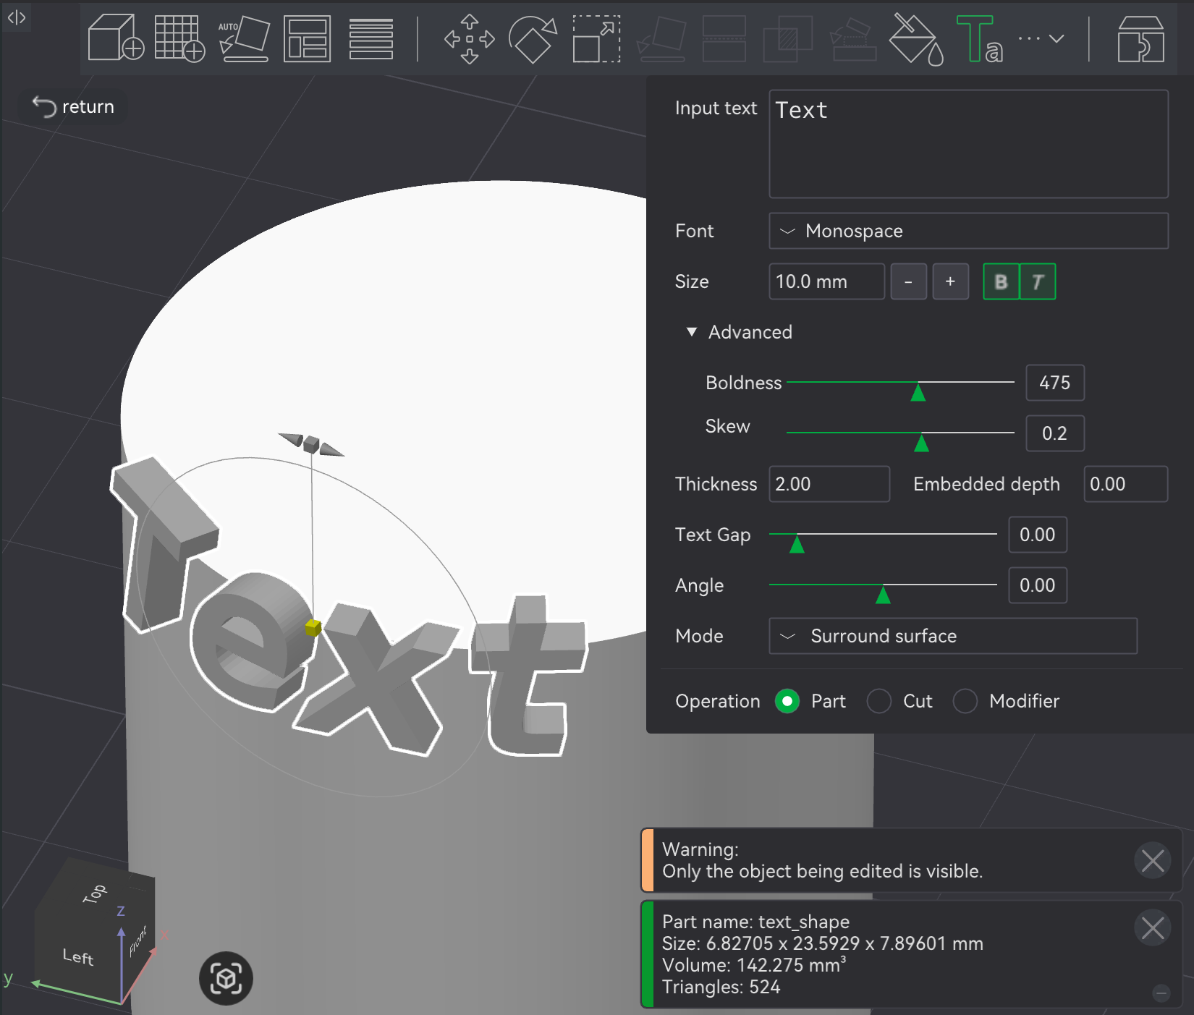
Task: Select the Cut operation radio
Action: point(879,701)
